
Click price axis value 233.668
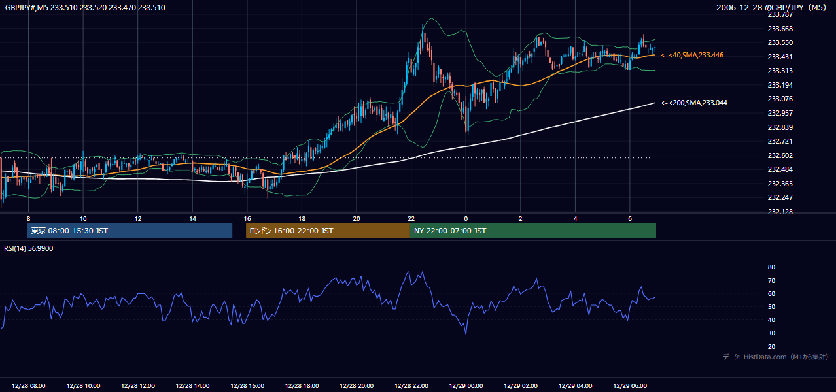coord(780,29)
